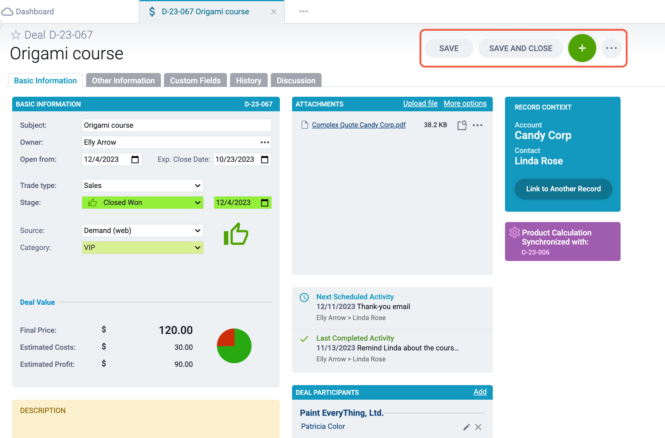Open Owner field lookup dots
The width and height of the screenshot is (665, 438).
click(265, 142)
